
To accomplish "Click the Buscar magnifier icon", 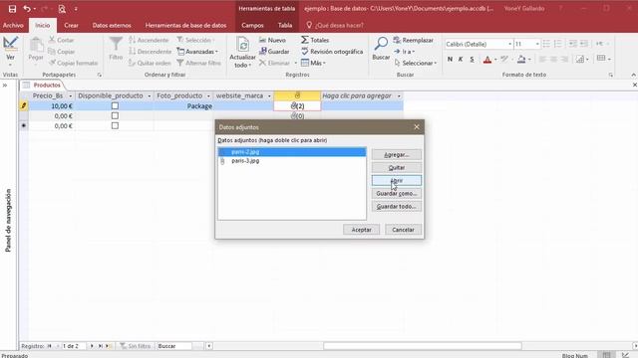I will click(x=381, y=44).
